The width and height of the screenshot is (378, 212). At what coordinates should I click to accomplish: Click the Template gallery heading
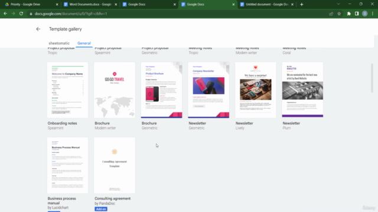pyautogui.click(x=66, y=29)
